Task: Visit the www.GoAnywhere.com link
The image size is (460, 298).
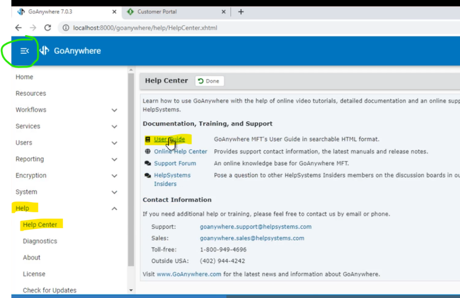Action: [189, 274]
